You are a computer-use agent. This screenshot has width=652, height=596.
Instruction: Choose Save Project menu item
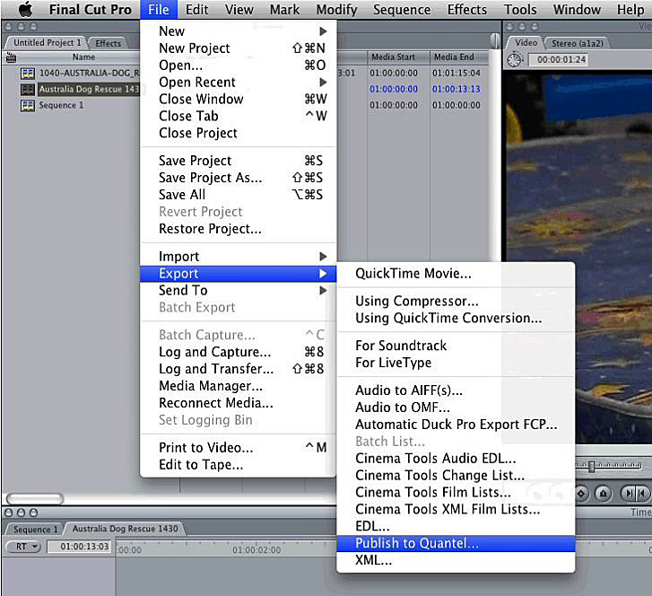click(239, 161)
